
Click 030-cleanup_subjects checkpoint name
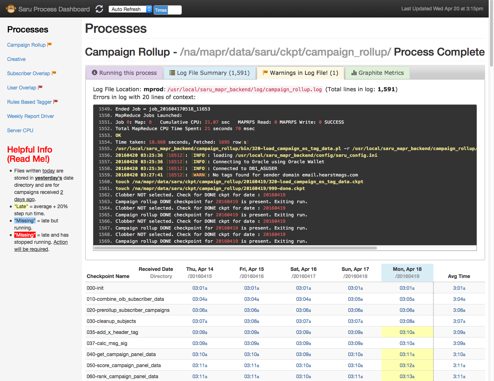tap(111, 321)
